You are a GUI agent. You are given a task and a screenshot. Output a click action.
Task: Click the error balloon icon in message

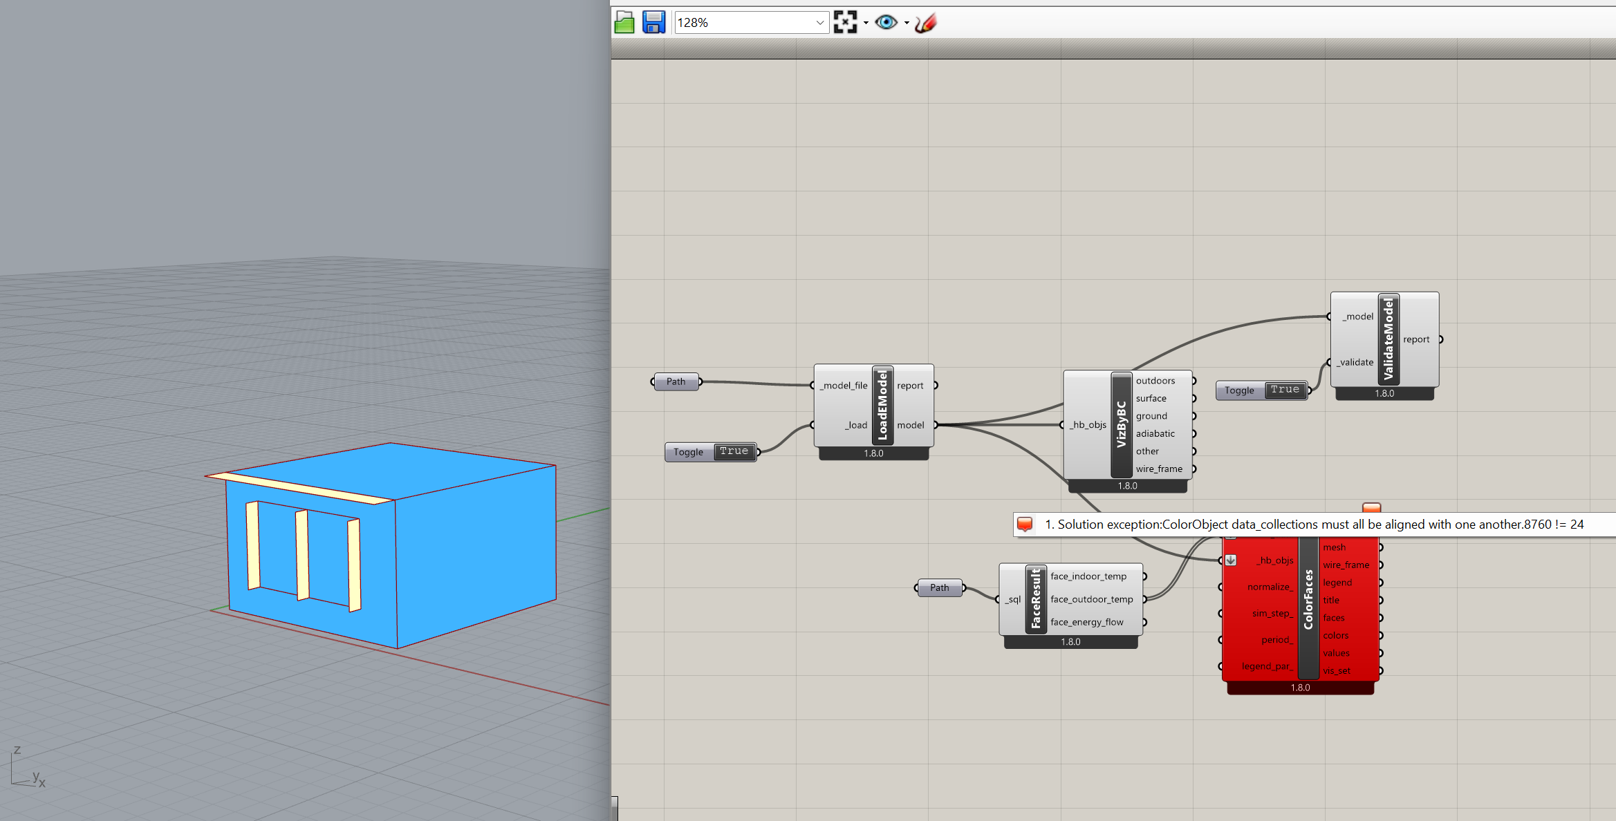coord(1025,525)
